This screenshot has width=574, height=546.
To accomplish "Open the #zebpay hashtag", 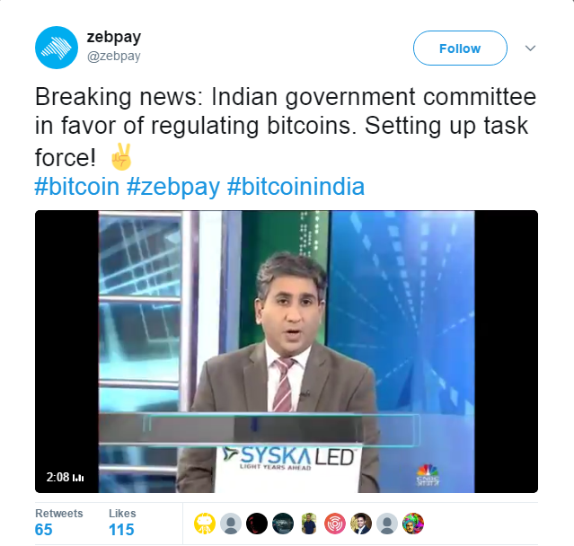I will (x=173, y=186).
